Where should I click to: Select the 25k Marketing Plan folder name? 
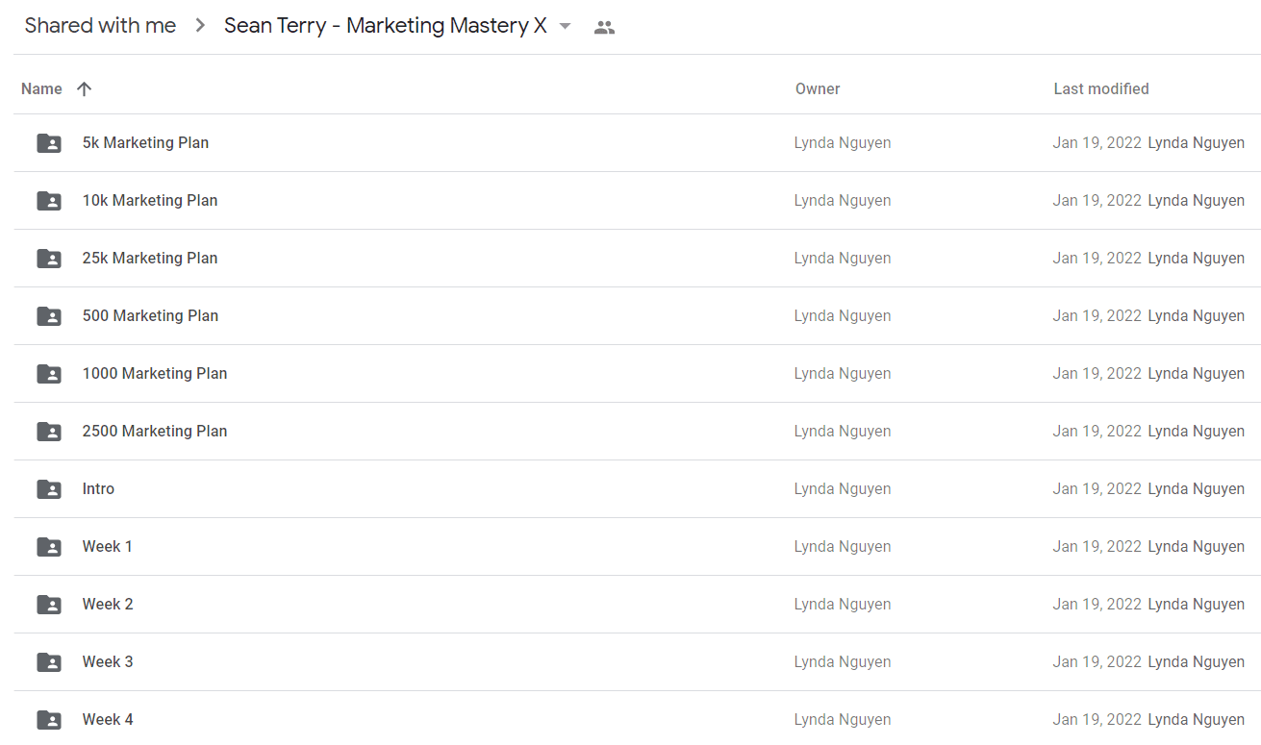pyautogui.click(x=150, y=258)
